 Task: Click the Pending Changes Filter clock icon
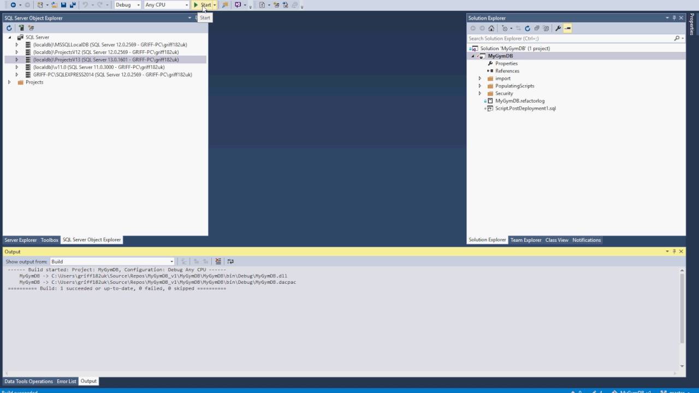click(505, 28)
